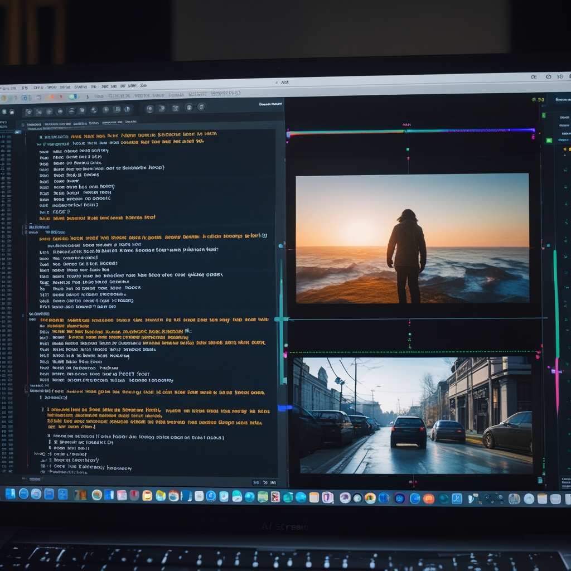The height and width of the screenshot is (571, 571).
Task: Open the wet street with cars preview image
Action: pyautogui.click(x=414, y=415)
